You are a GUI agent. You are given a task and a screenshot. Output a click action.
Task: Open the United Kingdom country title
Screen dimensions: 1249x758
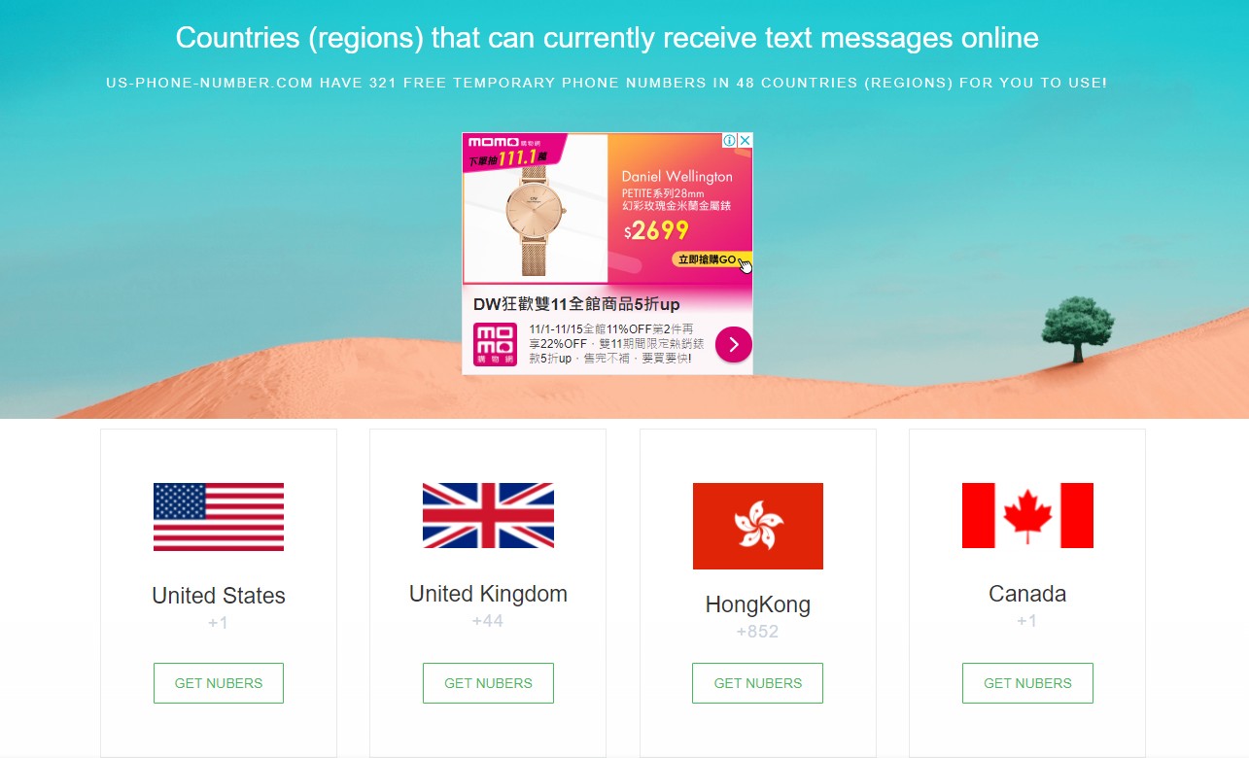pyautogui.click(x=488, y=594)
